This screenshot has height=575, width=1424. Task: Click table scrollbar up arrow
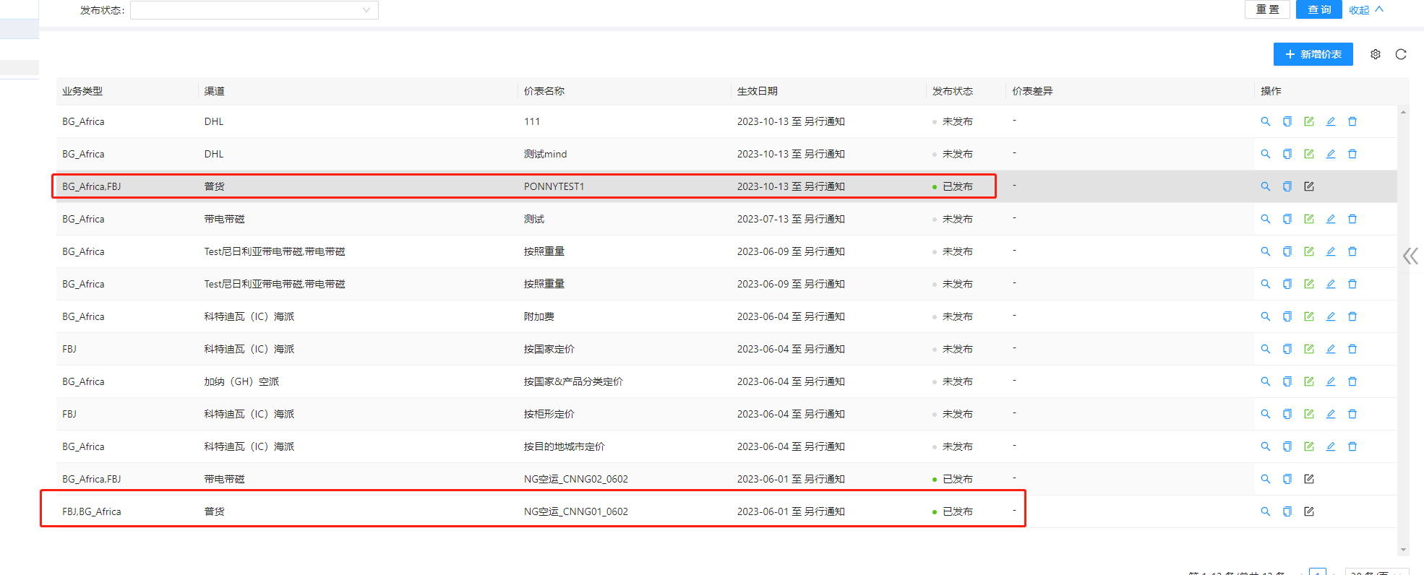click(x=1403, y=112)
